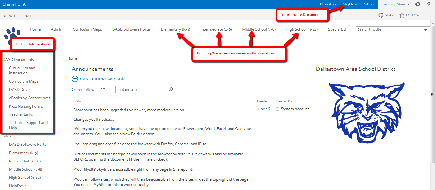Click the magnifier in Find an item
This screenshot has width=435, height=190.
171,90
